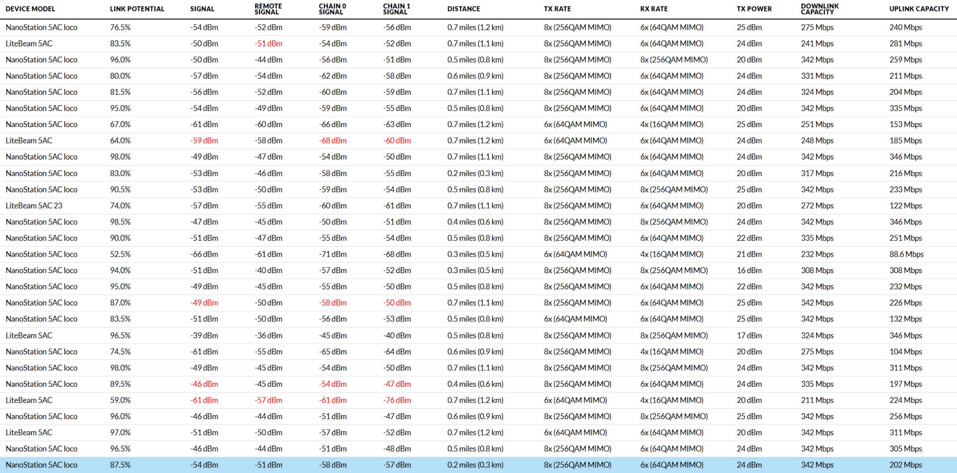Sort by UPLINK CAPACITY column header

(919, 9)
